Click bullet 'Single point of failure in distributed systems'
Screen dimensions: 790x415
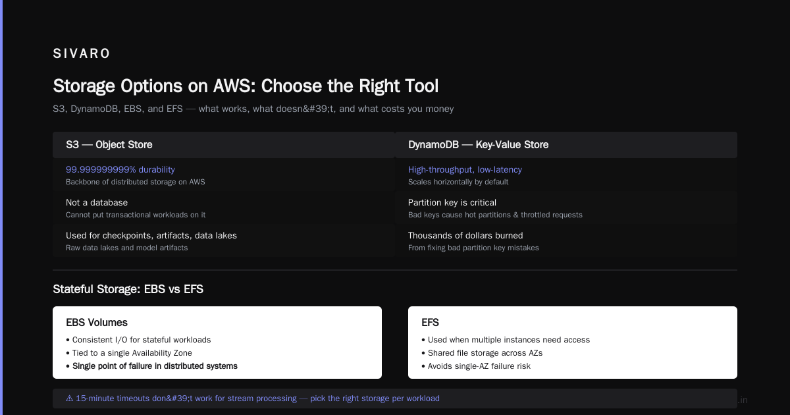[151, 366]
